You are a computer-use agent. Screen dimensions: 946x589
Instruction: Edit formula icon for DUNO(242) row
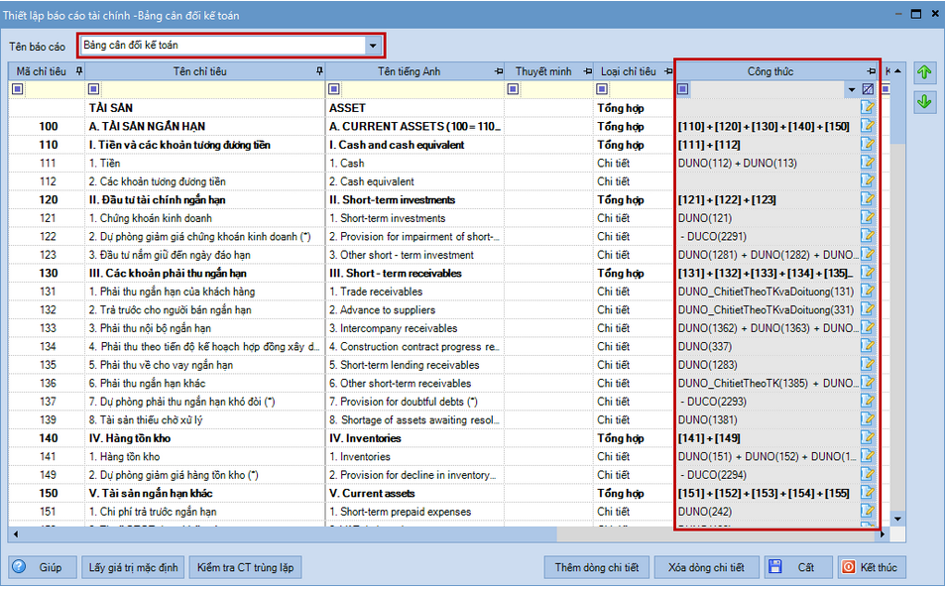pyautogui.click(x=868, y=511)
